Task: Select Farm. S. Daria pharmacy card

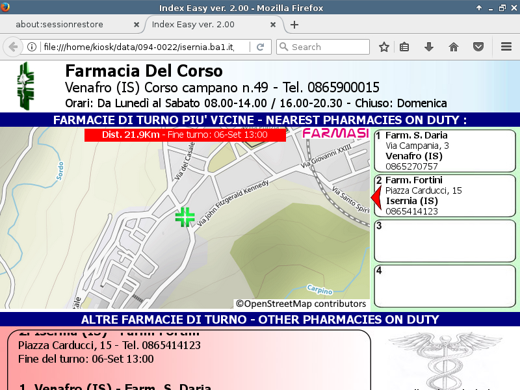Action: 445,151
